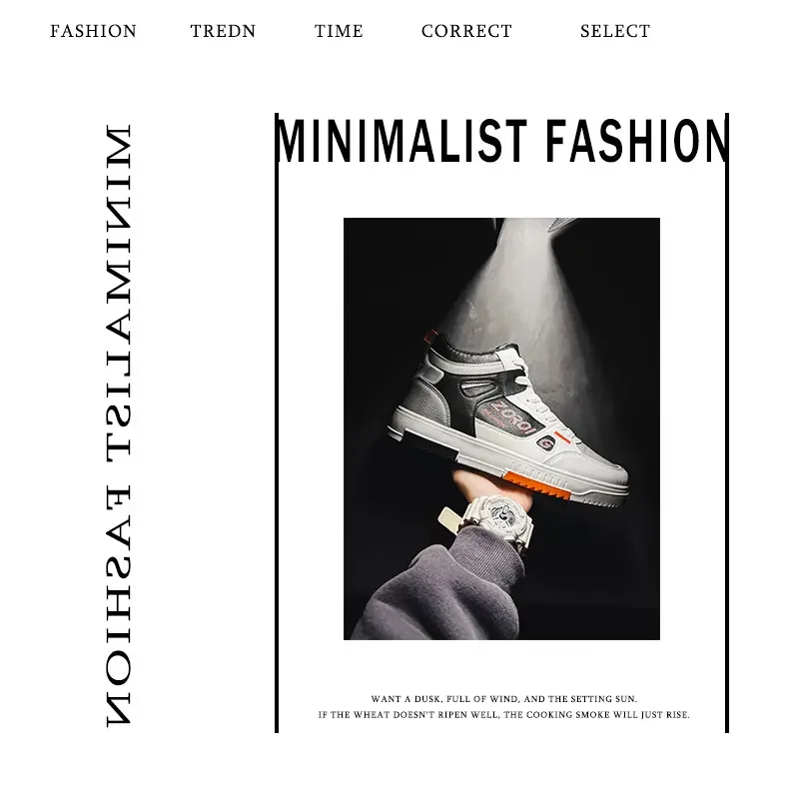Open the CORRECT navigation link
789x785 pixels.
[466, 31]
